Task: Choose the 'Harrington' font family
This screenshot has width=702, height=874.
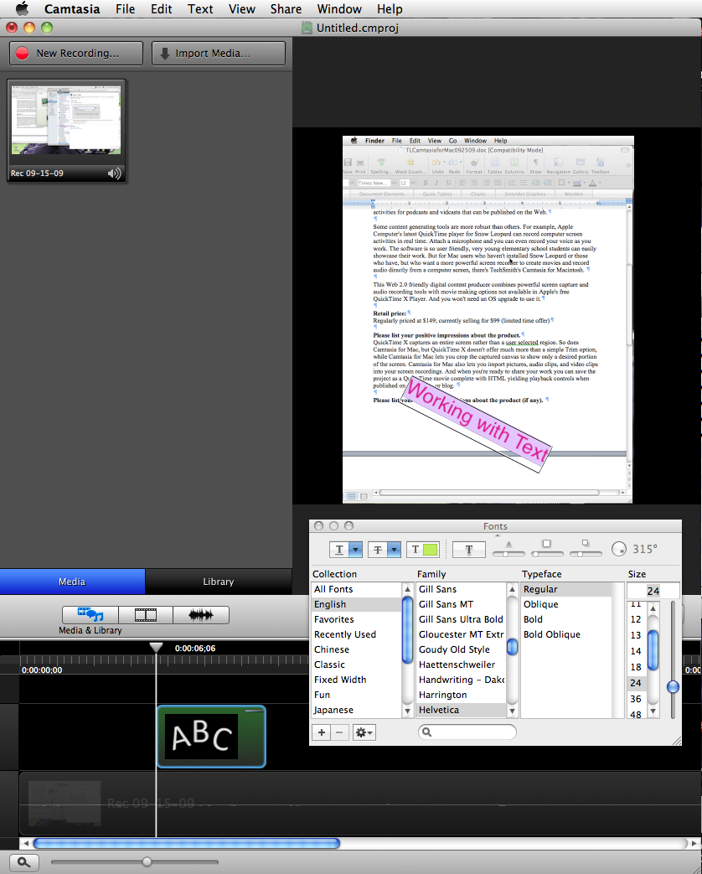Action: coord(443,695)
